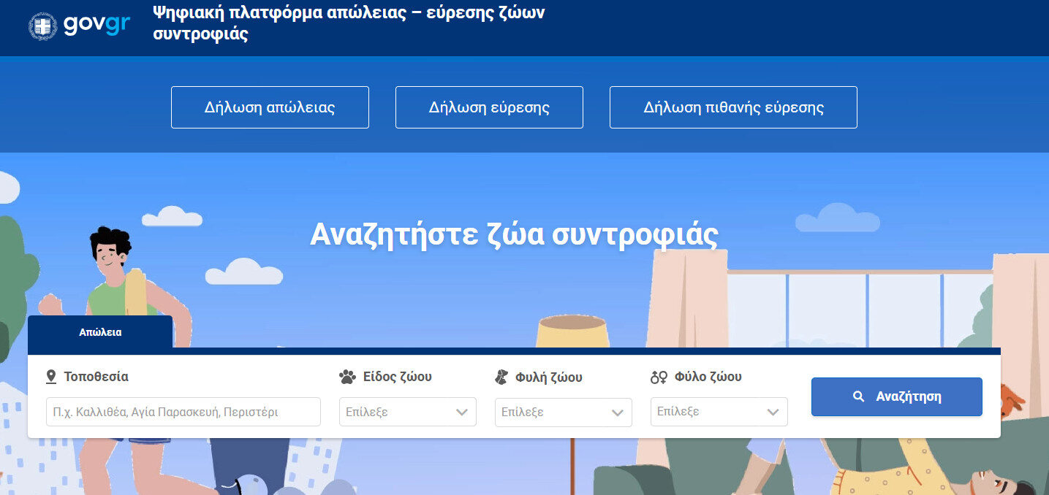Viewport: 1049px width, 495px height.
Task: Click the Greek national emblem in the logo
Action: tap(42, 26)
